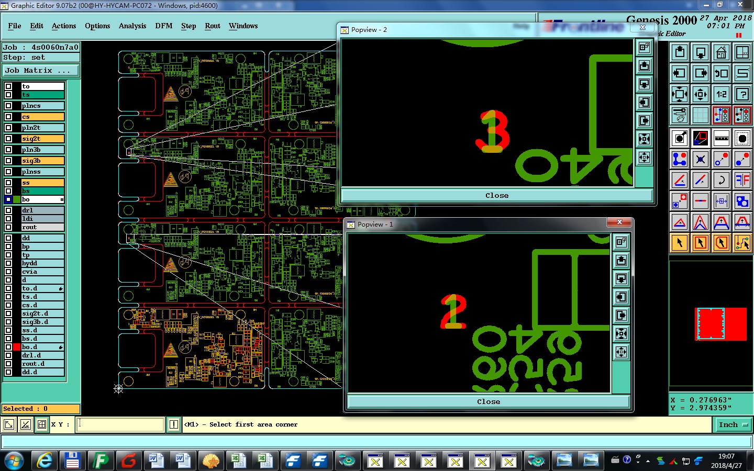The width and height of the screenshot is (754, 471).
Task: Click the 1:2 scale icon
Action: 722,94
